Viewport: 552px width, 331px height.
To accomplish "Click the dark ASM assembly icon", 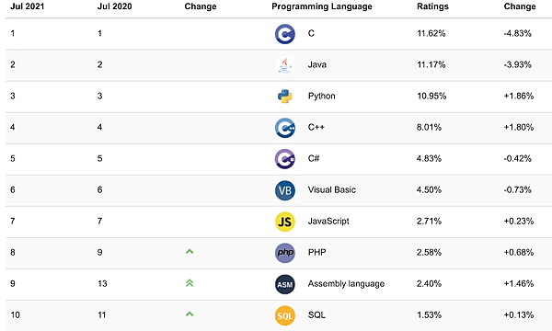I will (285, 284).
